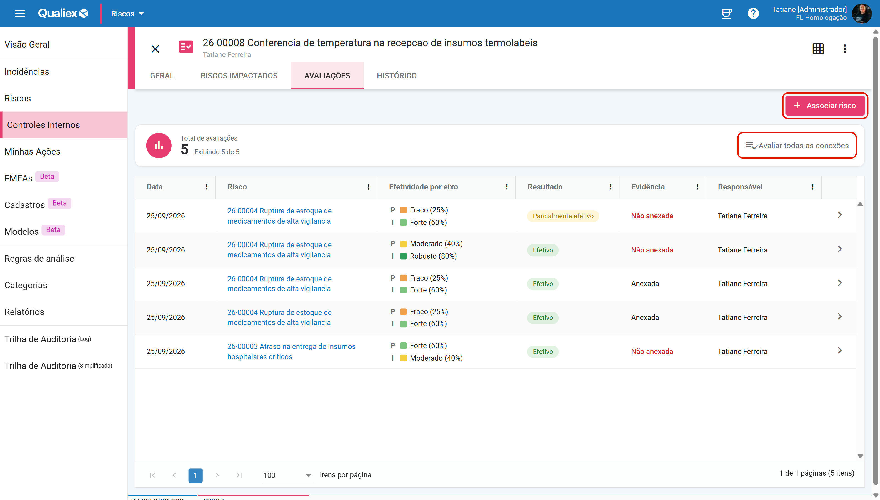This screenshot has width=880, height=500.
Task: Go to page 1 in pagination
Action: pos(195,475)
